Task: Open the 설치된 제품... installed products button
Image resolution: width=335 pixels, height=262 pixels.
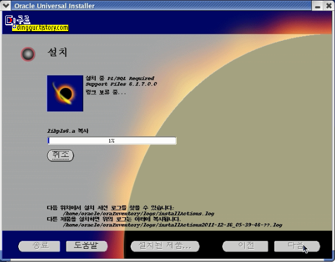Action: 165,246
